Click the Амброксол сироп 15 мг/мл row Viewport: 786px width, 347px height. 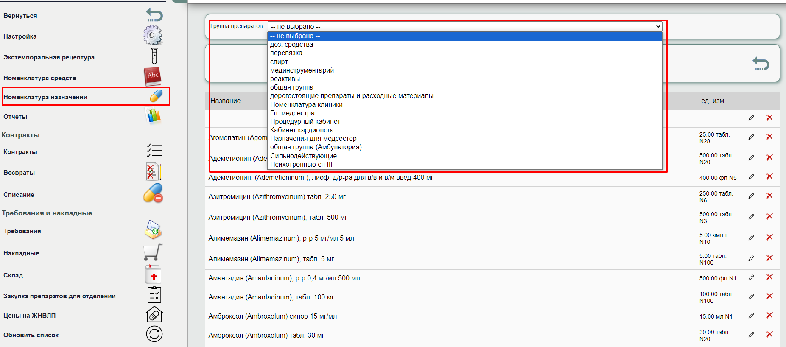[272, 316]
